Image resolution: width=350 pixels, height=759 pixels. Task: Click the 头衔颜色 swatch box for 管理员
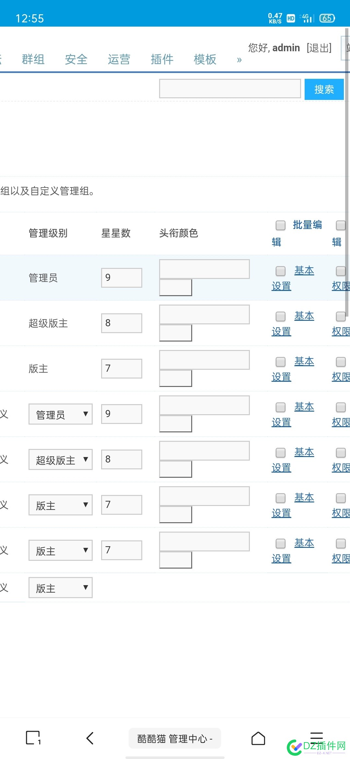tap(176, 287)
